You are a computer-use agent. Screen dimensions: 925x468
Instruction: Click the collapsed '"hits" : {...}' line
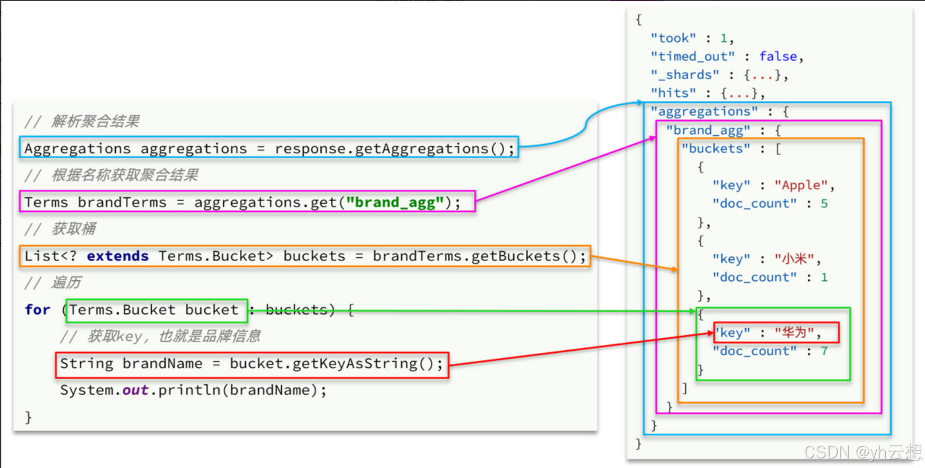708,93
